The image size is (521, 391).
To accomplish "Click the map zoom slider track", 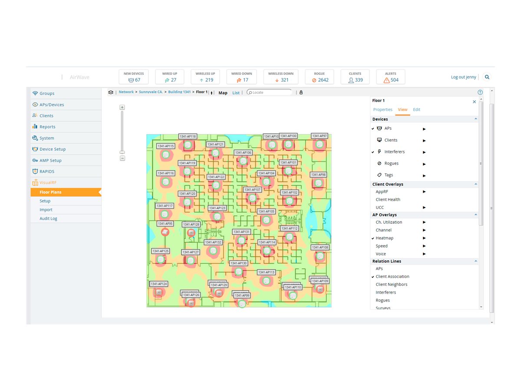I will pyautogui.click(x=122, y=130).
